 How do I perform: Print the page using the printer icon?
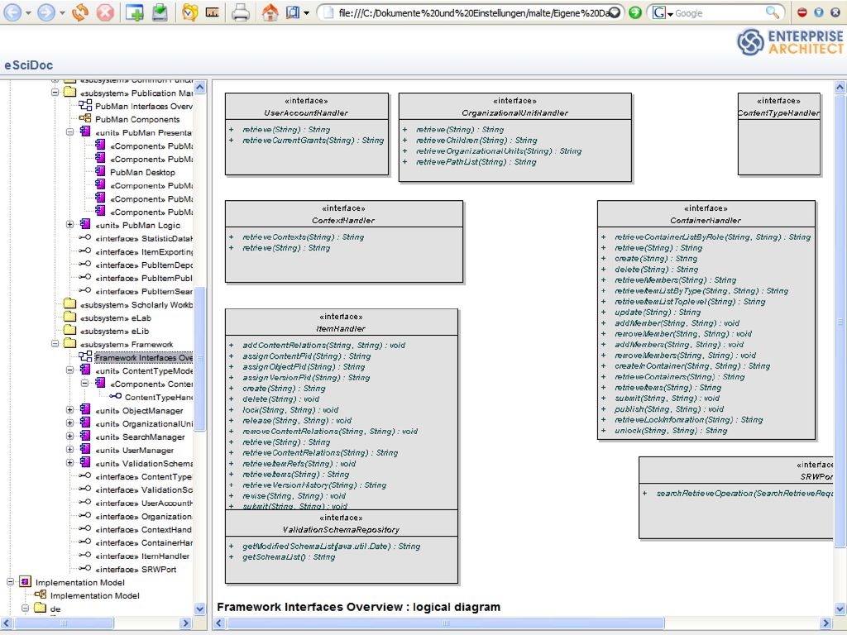(241, 12)
